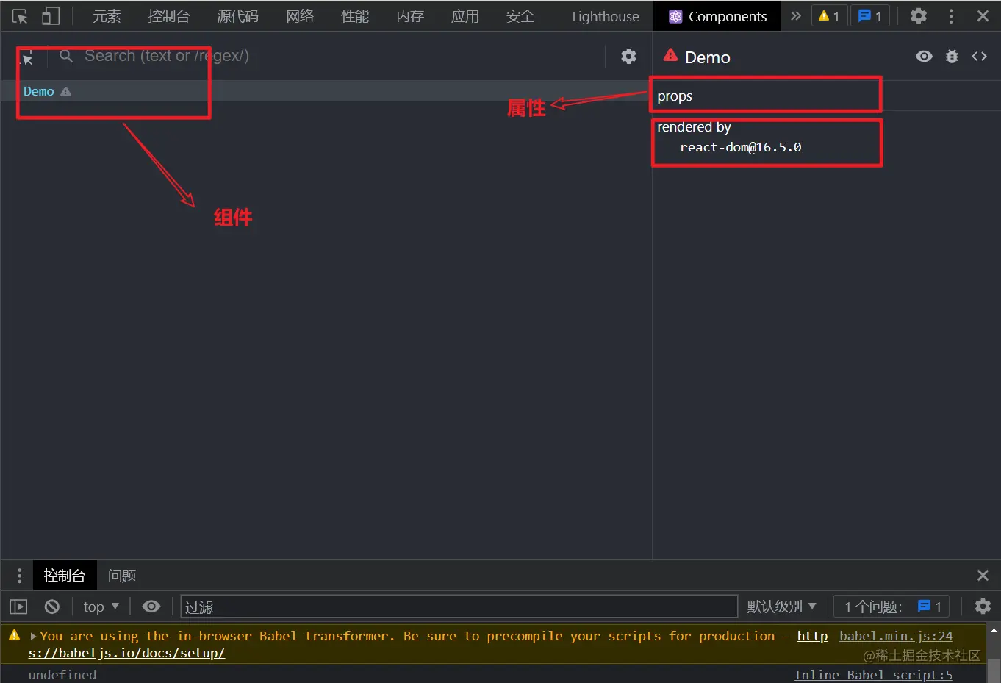Focus the 过滤 console filter field
The width and height of the screenshot is (1001, 683).
pos(459,607)
